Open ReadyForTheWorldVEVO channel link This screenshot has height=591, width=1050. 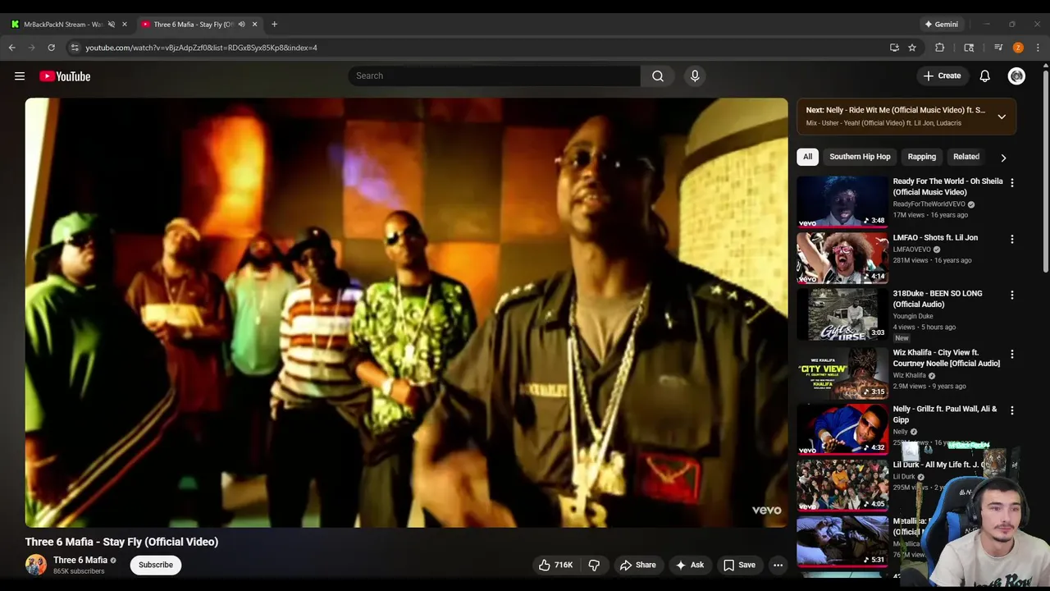pyautogui.click(x=929, y=204)
